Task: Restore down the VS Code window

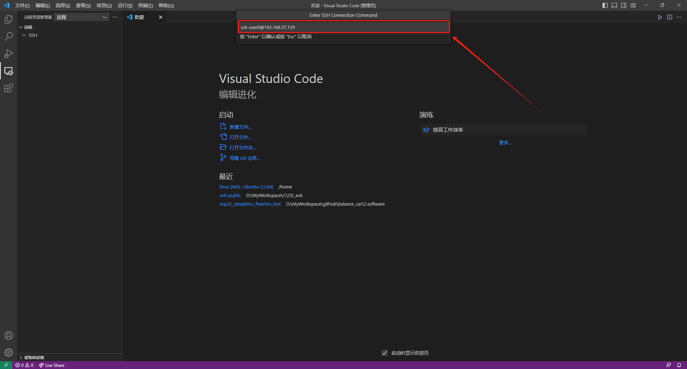Action: tap(662, 5)
